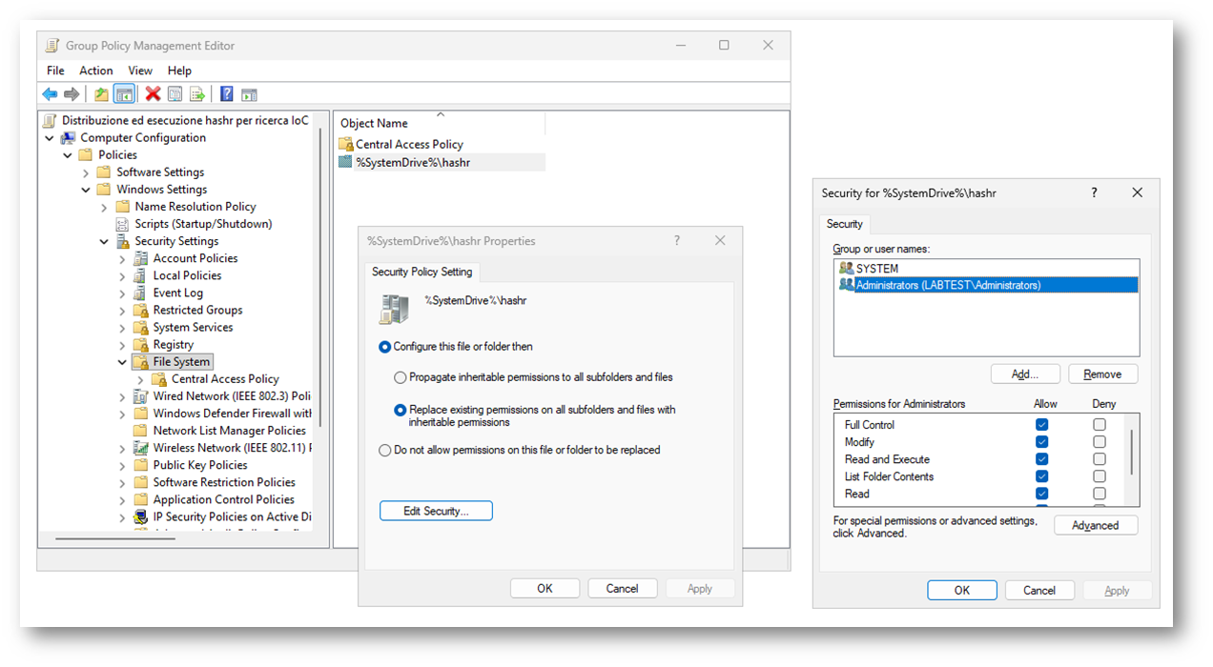Select SYSTEM in group or user names
1213x667 pixels.
(x=876, y=269)
